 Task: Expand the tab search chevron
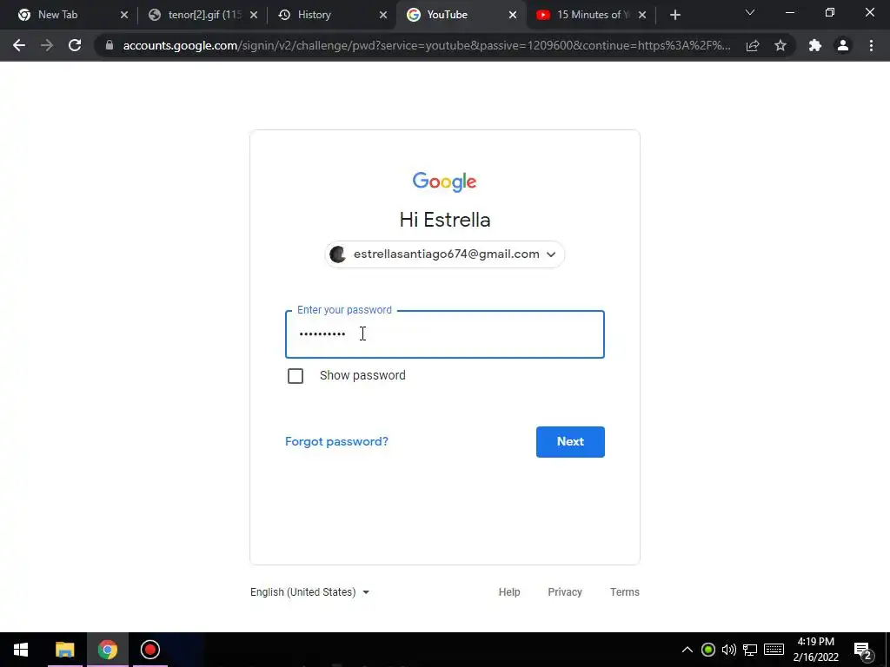(x=750, y=12)
